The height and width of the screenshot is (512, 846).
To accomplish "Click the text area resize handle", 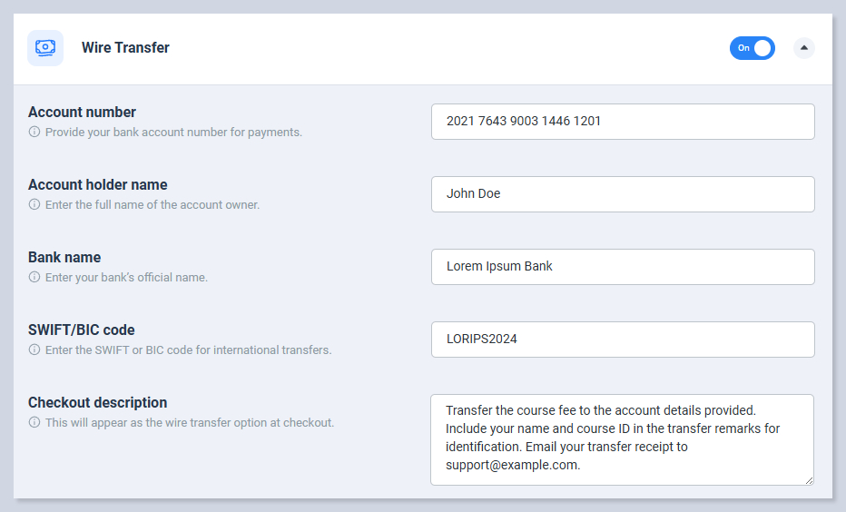I will pos(809,480).
